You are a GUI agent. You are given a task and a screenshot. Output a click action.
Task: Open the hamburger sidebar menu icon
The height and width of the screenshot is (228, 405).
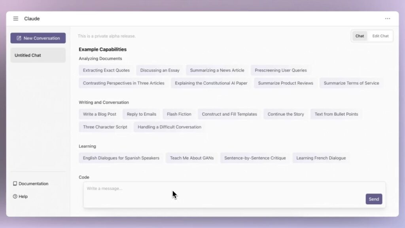16,19
